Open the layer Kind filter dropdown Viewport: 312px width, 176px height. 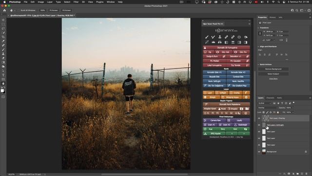265,103
